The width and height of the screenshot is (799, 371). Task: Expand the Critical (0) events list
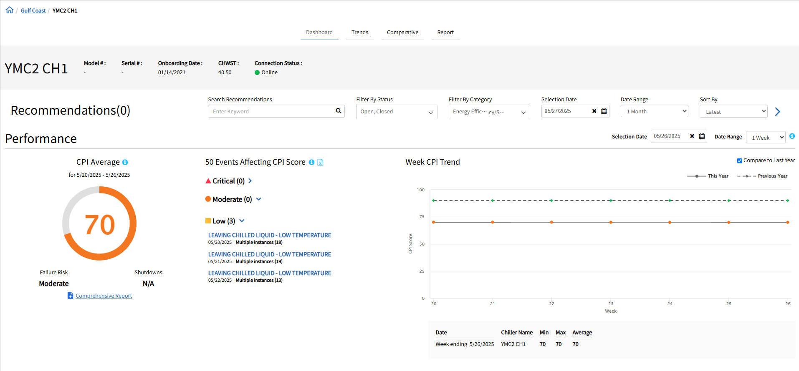pos(250,181)
